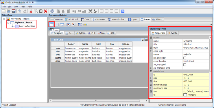The image size is (214, 108).
Task: Open the Edit menu
Action: 10,7
